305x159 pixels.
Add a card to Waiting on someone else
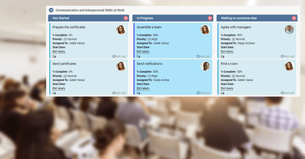pyautogui.click(x=294, y=18)
